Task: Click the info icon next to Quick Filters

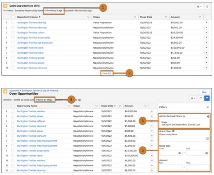Action: (173, 131)
